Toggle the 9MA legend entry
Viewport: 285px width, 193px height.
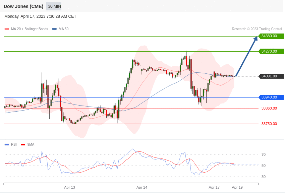tap(27, 144)
